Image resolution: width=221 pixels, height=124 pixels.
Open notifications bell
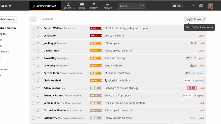[193, 6]
